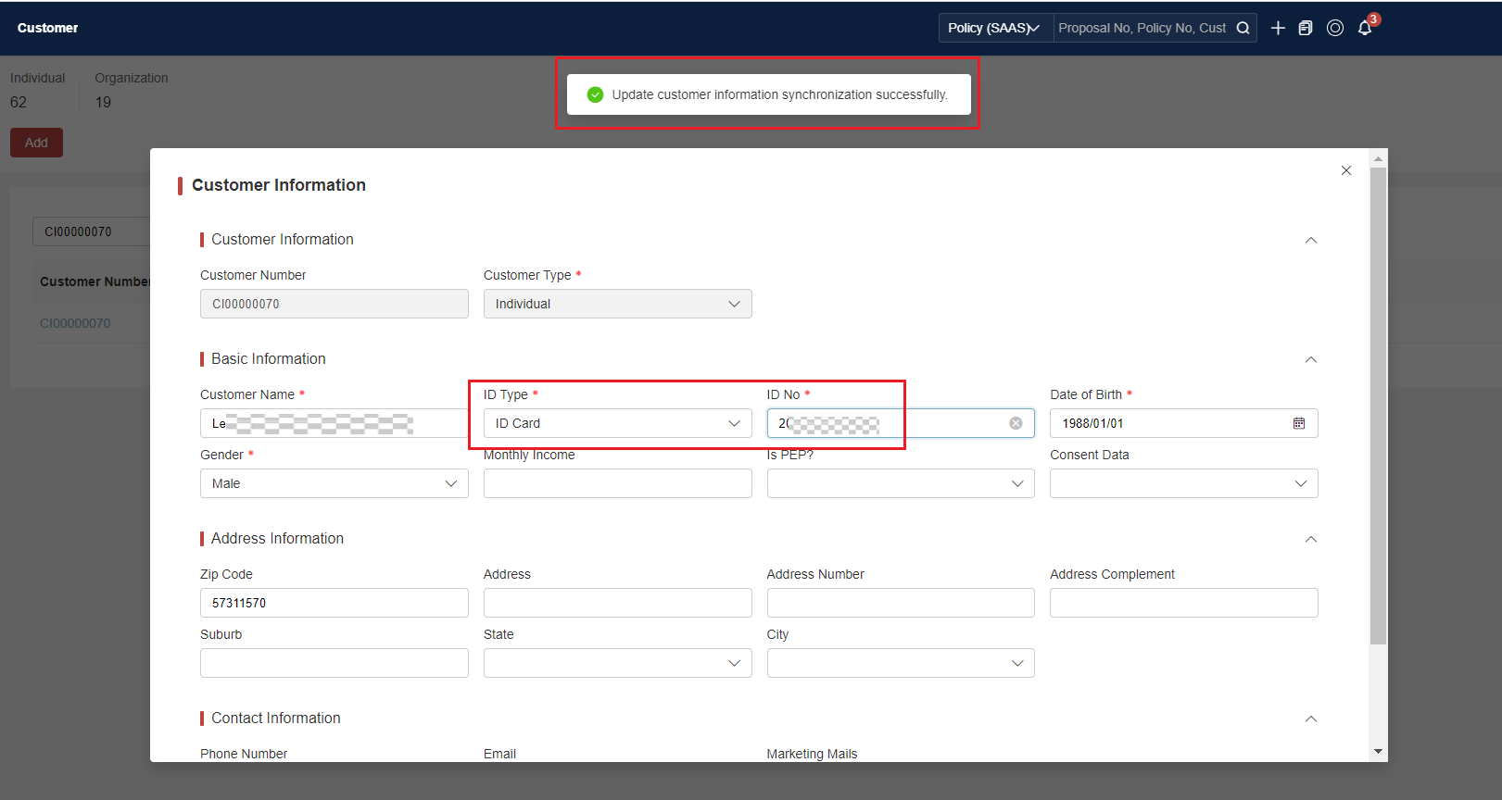Click the Zip Code input field
1502x800 pixels.
[x=334, y=603]
